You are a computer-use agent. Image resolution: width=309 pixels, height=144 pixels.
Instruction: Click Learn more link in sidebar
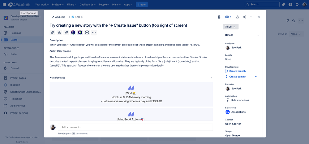click(22, 142)
